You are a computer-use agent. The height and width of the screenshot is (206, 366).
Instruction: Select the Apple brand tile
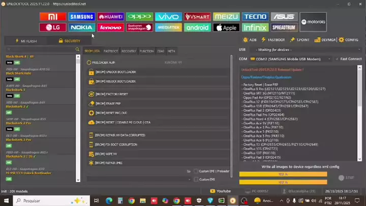pos(226,27)
